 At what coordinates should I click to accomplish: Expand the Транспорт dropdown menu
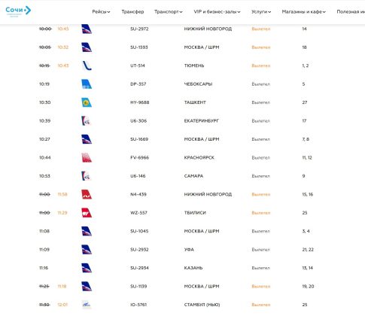click(x=169, y=11)
